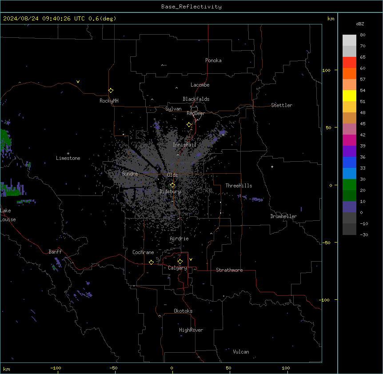
Task: Click the yellow diamond marker above the Calgary label
Action: 180,262
